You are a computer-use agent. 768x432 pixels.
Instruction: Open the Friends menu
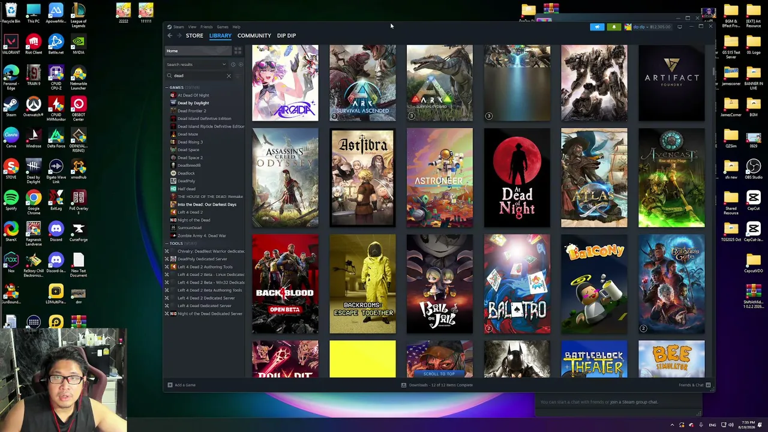pos(206,27)
